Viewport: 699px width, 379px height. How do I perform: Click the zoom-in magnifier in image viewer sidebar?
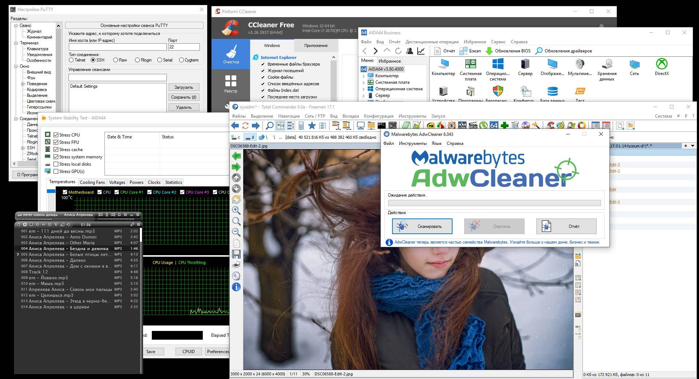point(236,210)
